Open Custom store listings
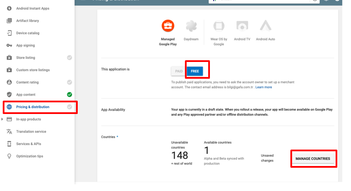Image resolution: width=351 pixels, height=191 pixels. point(33,70)
